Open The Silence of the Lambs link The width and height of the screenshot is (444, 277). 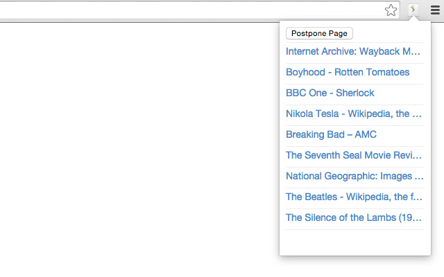354,217
